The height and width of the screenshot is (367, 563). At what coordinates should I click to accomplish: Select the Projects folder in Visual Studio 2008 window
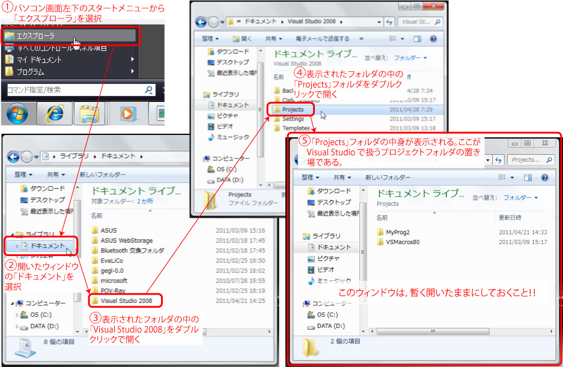point(288,110)
